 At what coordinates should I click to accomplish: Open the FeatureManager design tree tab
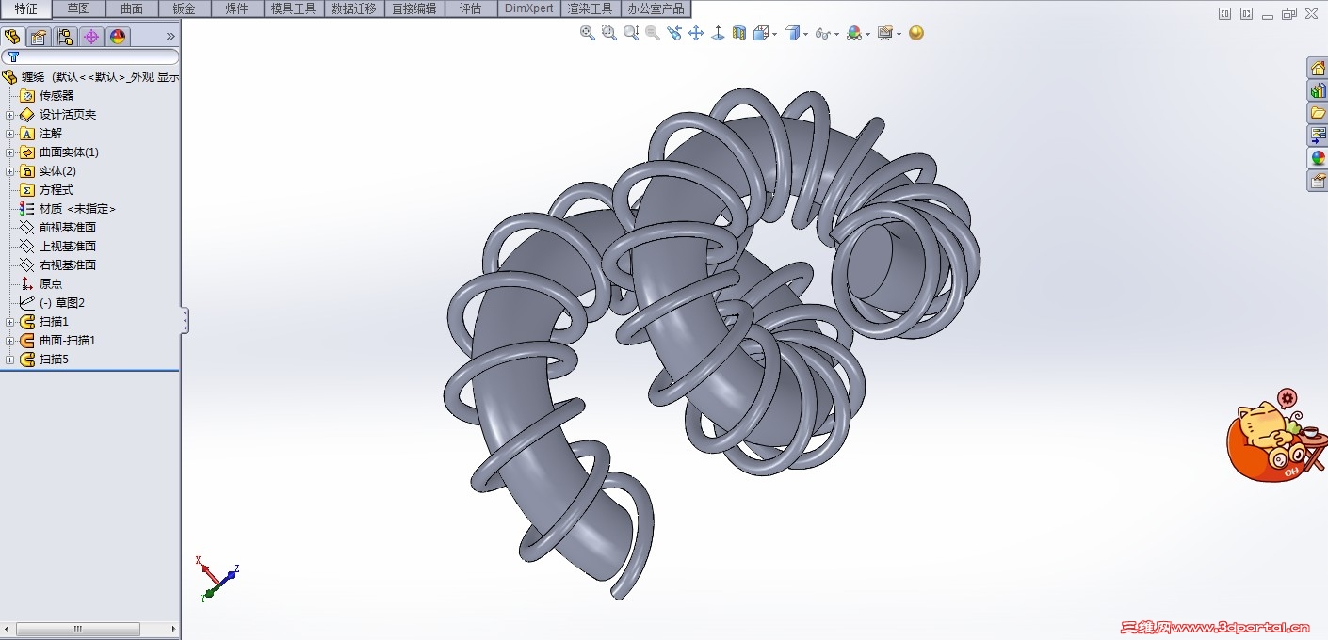pyautogui.click(x=12, y=37)
